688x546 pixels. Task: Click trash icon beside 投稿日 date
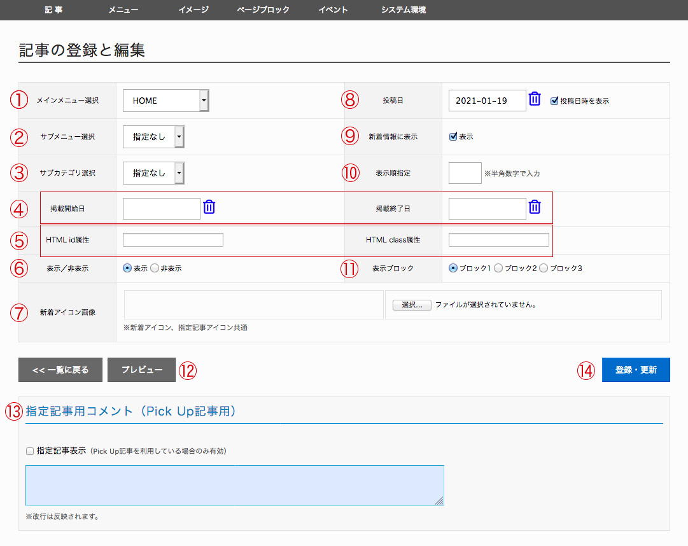pos(535,99)
